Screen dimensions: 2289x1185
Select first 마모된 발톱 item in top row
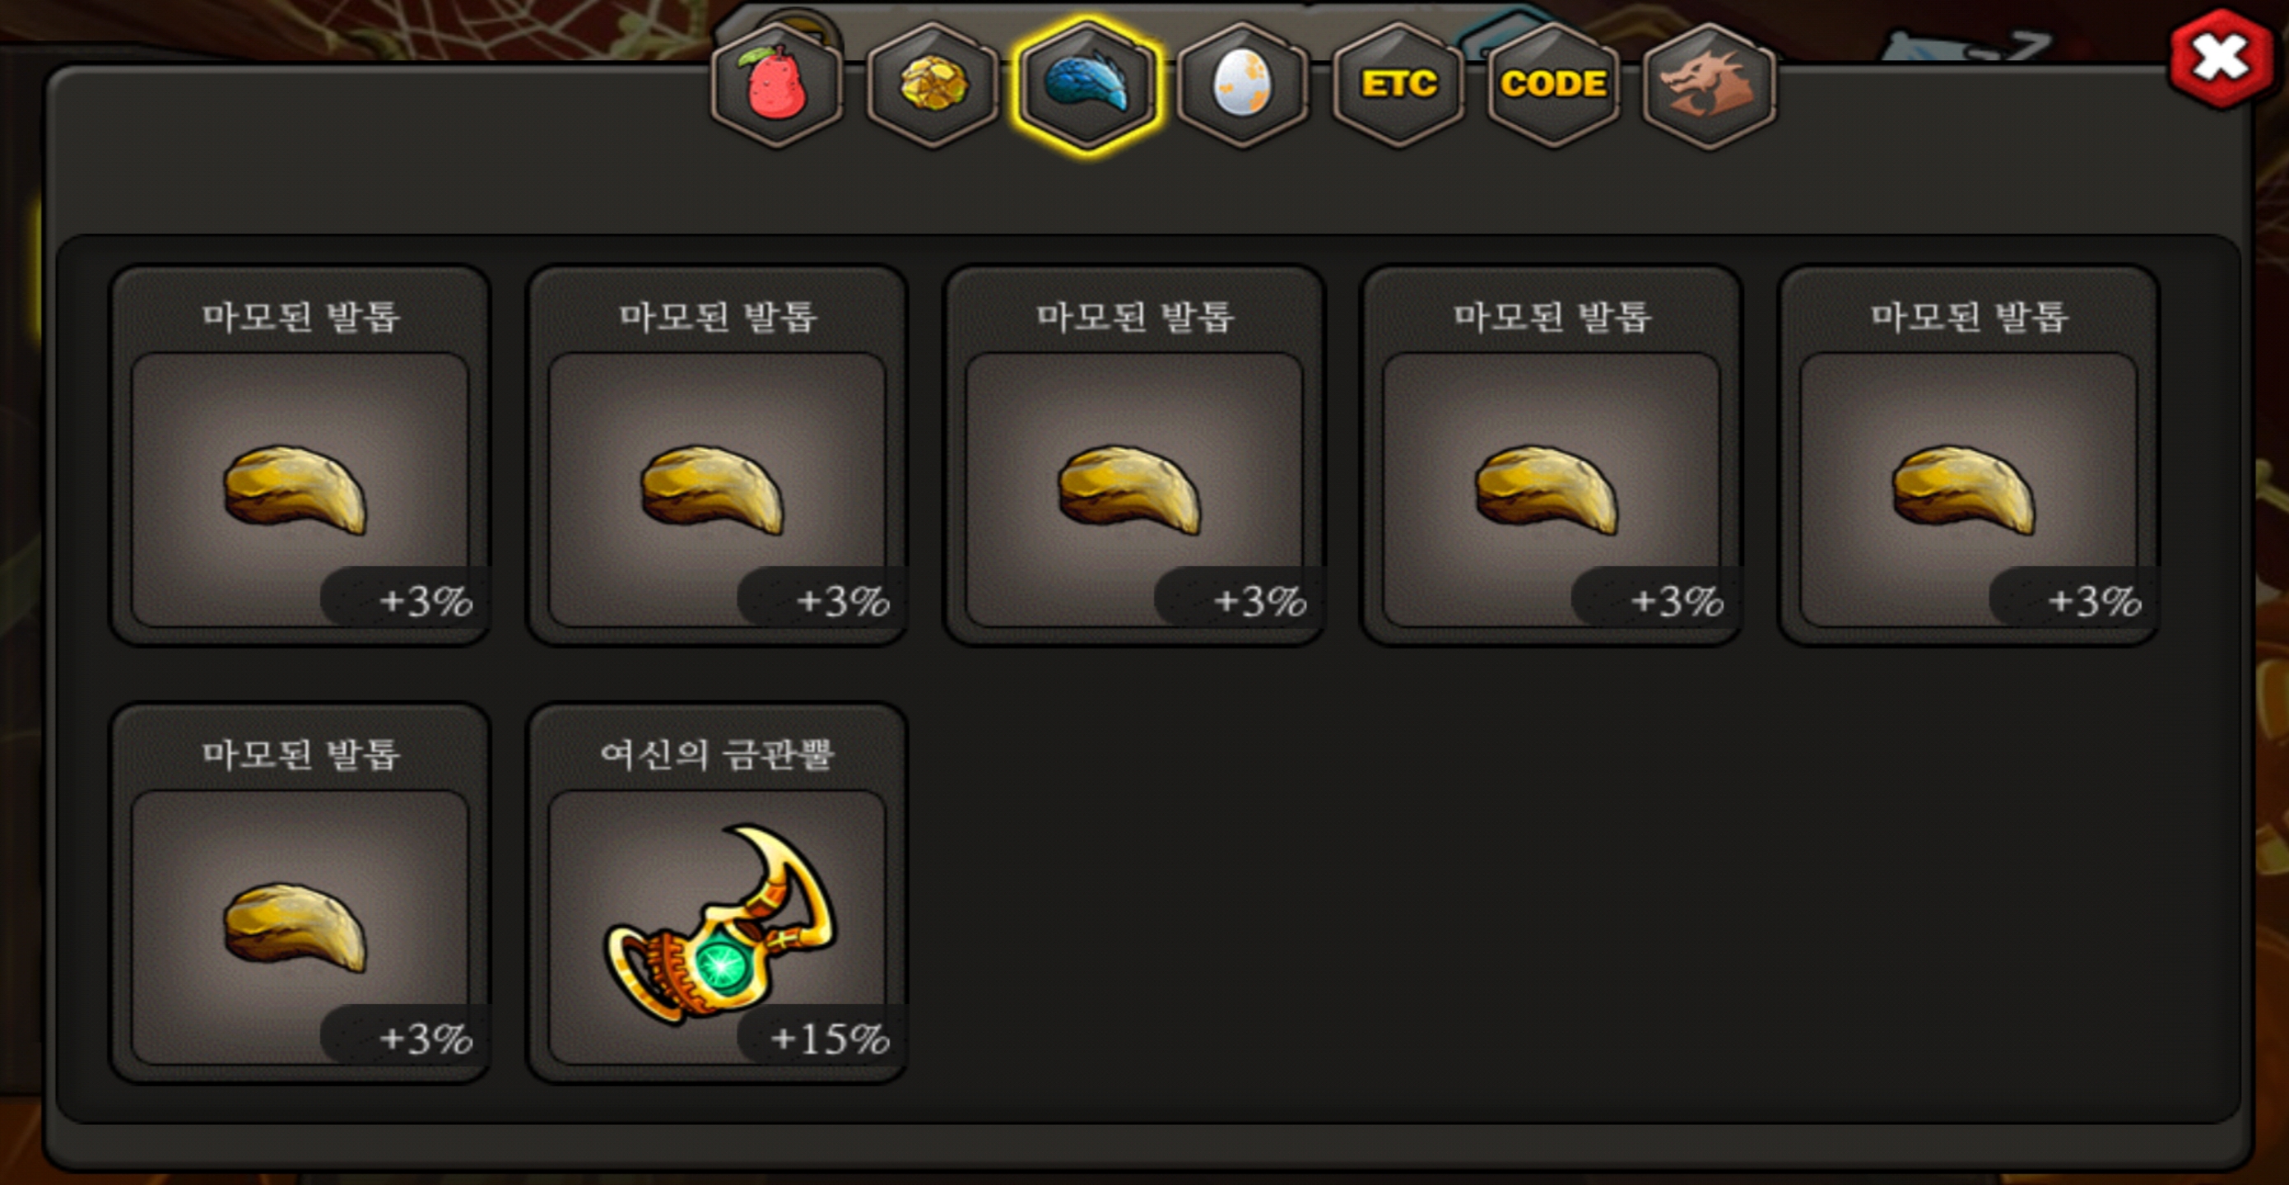click(300, 456)
